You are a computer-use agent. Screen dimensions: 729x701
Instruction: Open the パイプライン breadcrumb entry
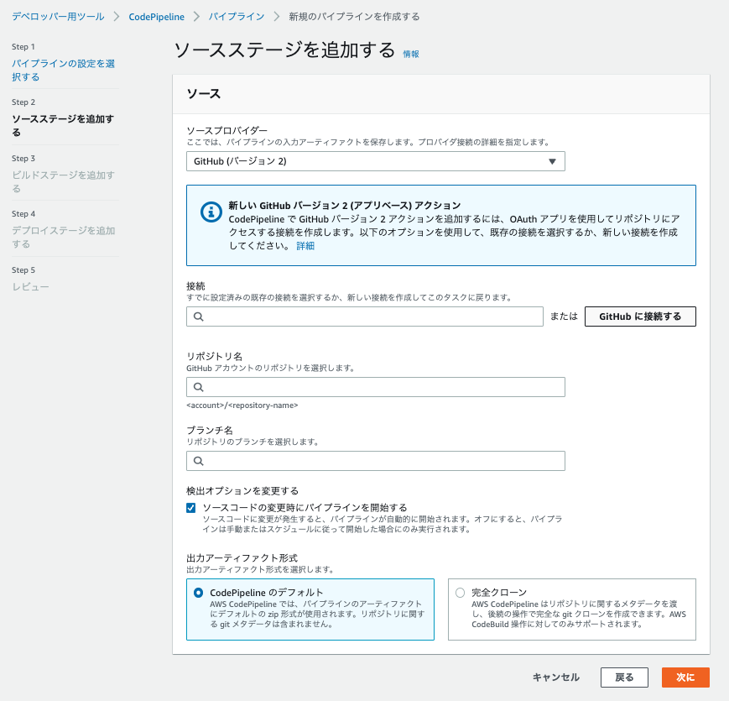click(x=237, y=15)
